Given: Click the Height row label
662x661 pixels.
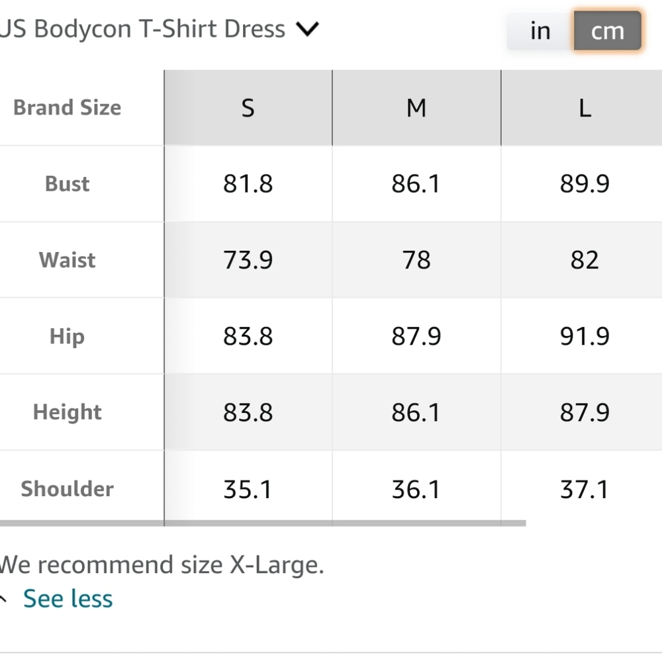Looking at the screenshot, I should pyautogui.click(x=67, y=413).
